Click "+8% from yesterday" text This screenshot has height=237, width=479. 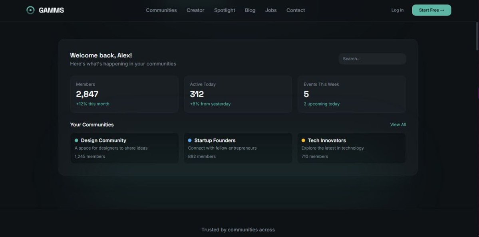[x=210, y=104]
